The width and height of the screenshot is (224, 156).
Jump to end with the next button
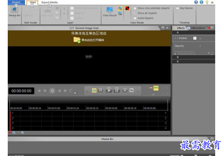click(125, 90)
